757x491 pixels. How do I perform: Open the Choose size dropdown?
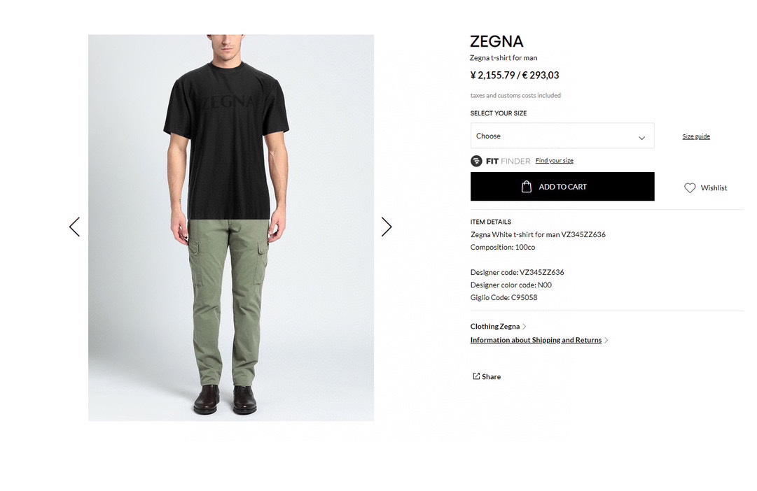click(x=562, y=136)
